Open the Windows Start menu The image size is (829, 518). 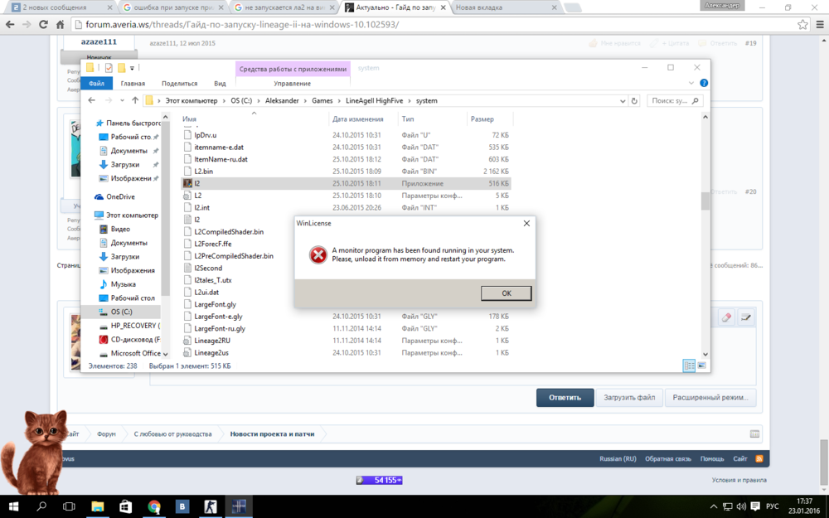(14, 506)
